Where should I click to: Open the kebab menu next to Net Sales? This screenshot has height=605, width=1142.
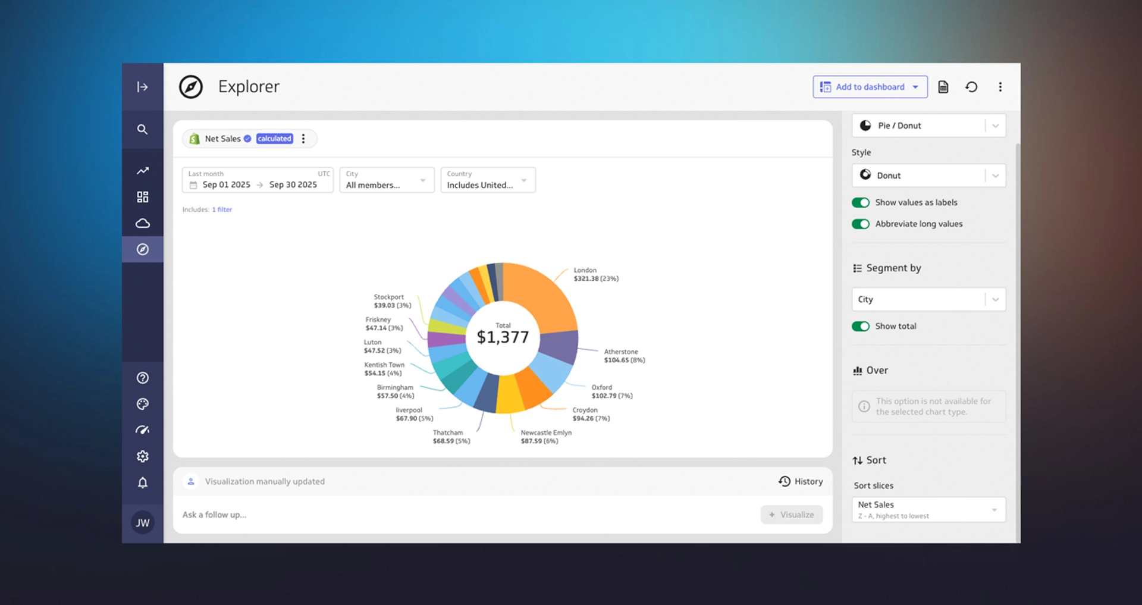coord(303,138)
